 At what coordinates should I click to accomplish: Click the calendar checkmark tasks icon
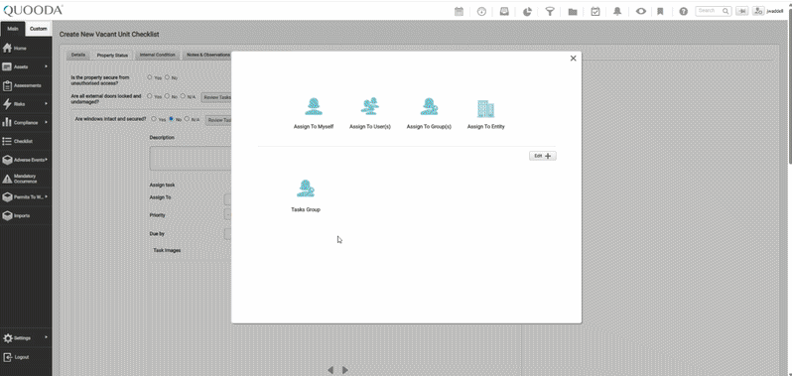tap(595, 11)
